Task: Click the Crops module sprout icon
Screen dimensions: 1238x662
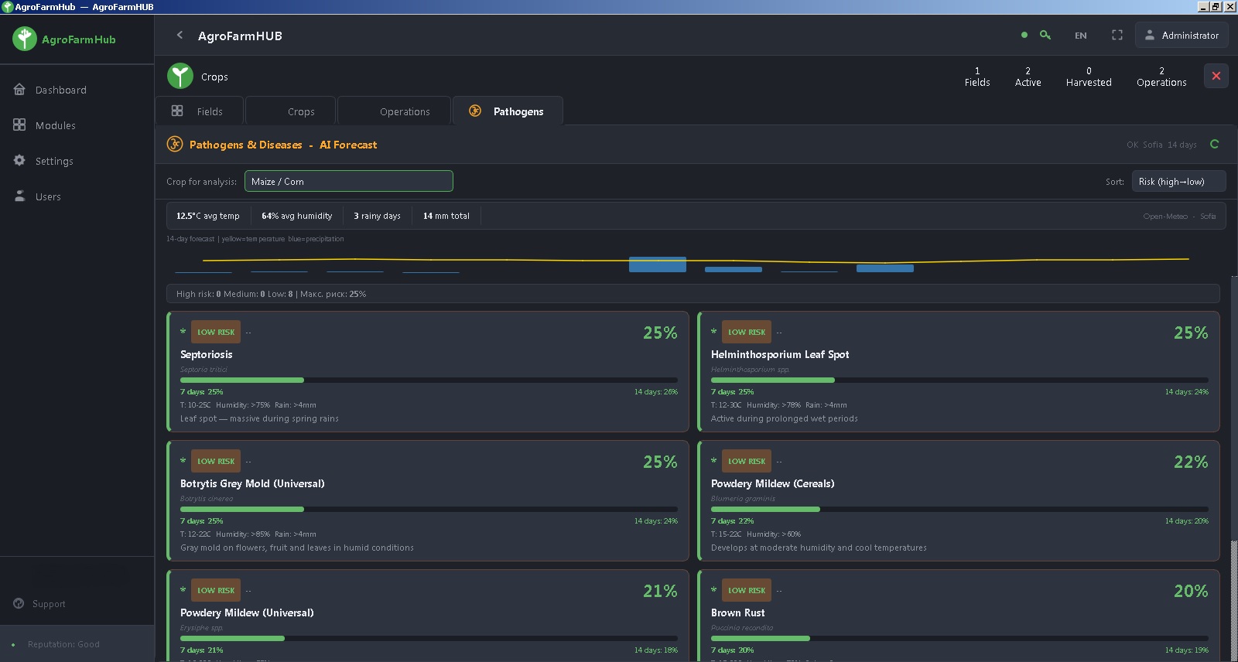Action: (180, 76)
